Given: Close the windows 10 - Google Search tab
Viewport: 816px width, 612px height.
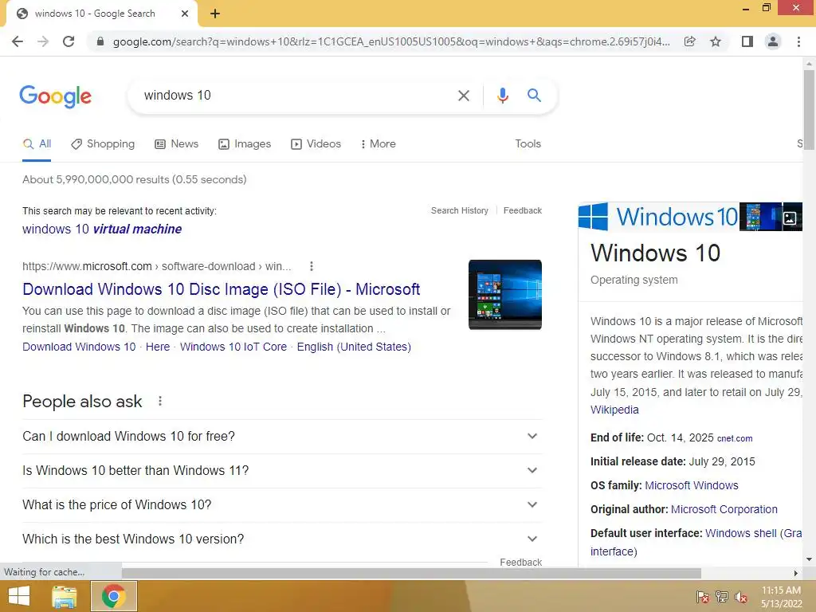Looking at the screenshot, I should 185,14.
